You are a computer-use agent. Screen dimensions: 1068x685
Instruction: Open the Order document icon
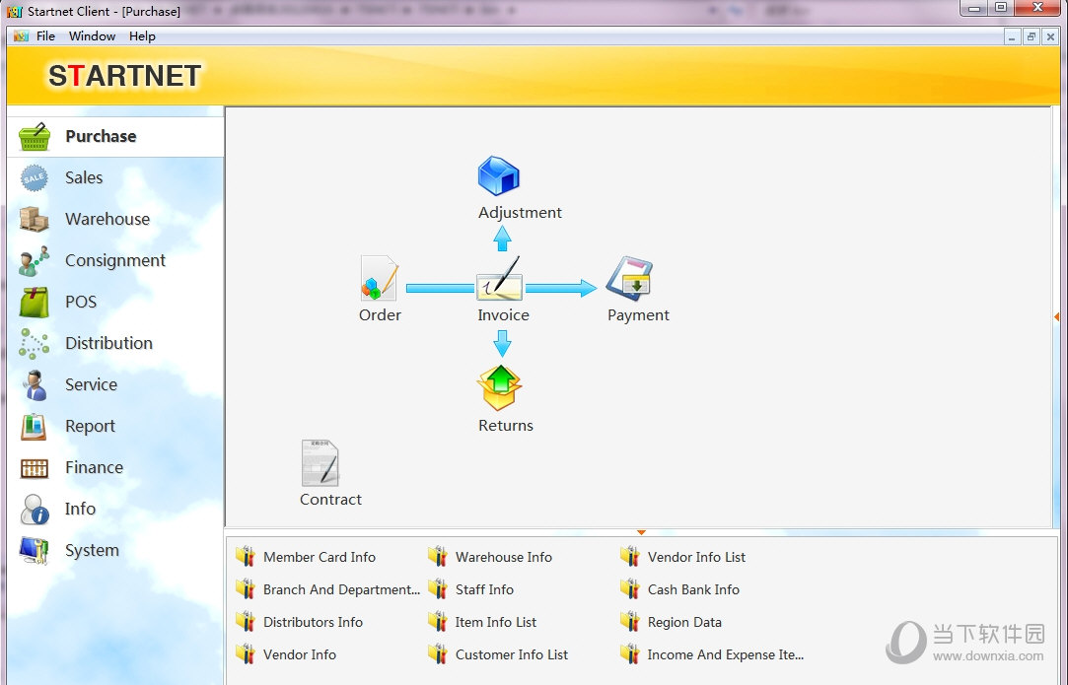[x=380, y=278]
